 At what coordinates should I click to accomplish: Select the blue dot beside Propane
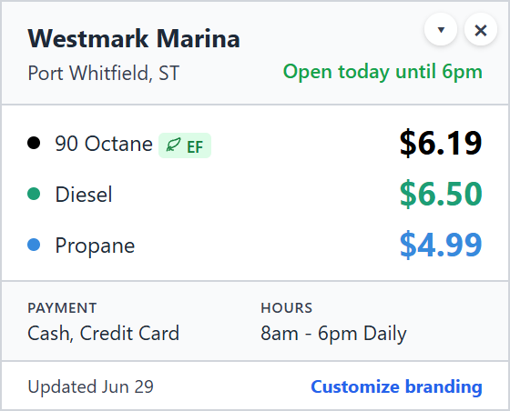(34, 245)
